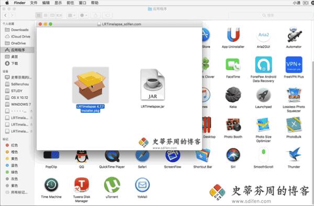Switch to icon view in toolbar

[x=39, y=15]
